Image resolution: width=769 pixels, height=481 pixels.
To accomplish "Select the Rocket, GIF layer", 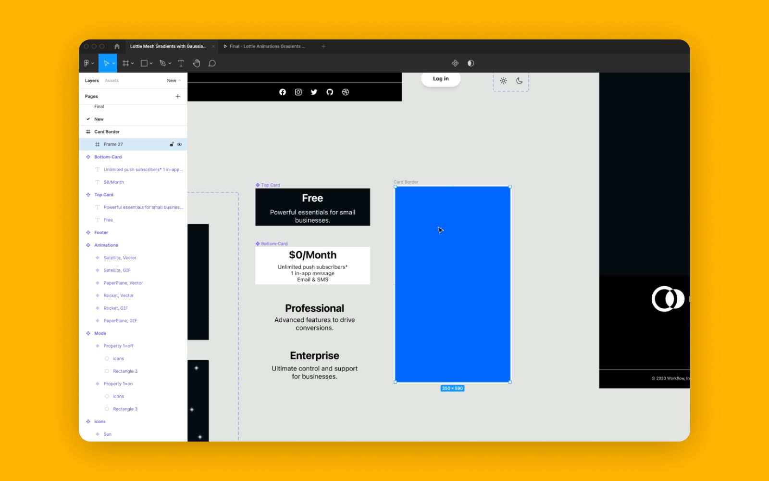I will pos(116,308).
